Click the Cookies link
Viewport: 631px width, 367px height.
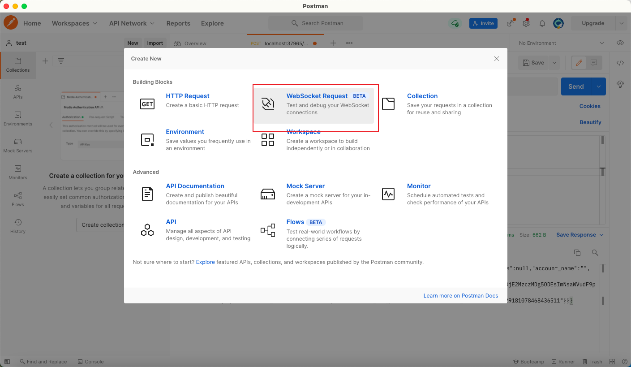click(590, 106)
